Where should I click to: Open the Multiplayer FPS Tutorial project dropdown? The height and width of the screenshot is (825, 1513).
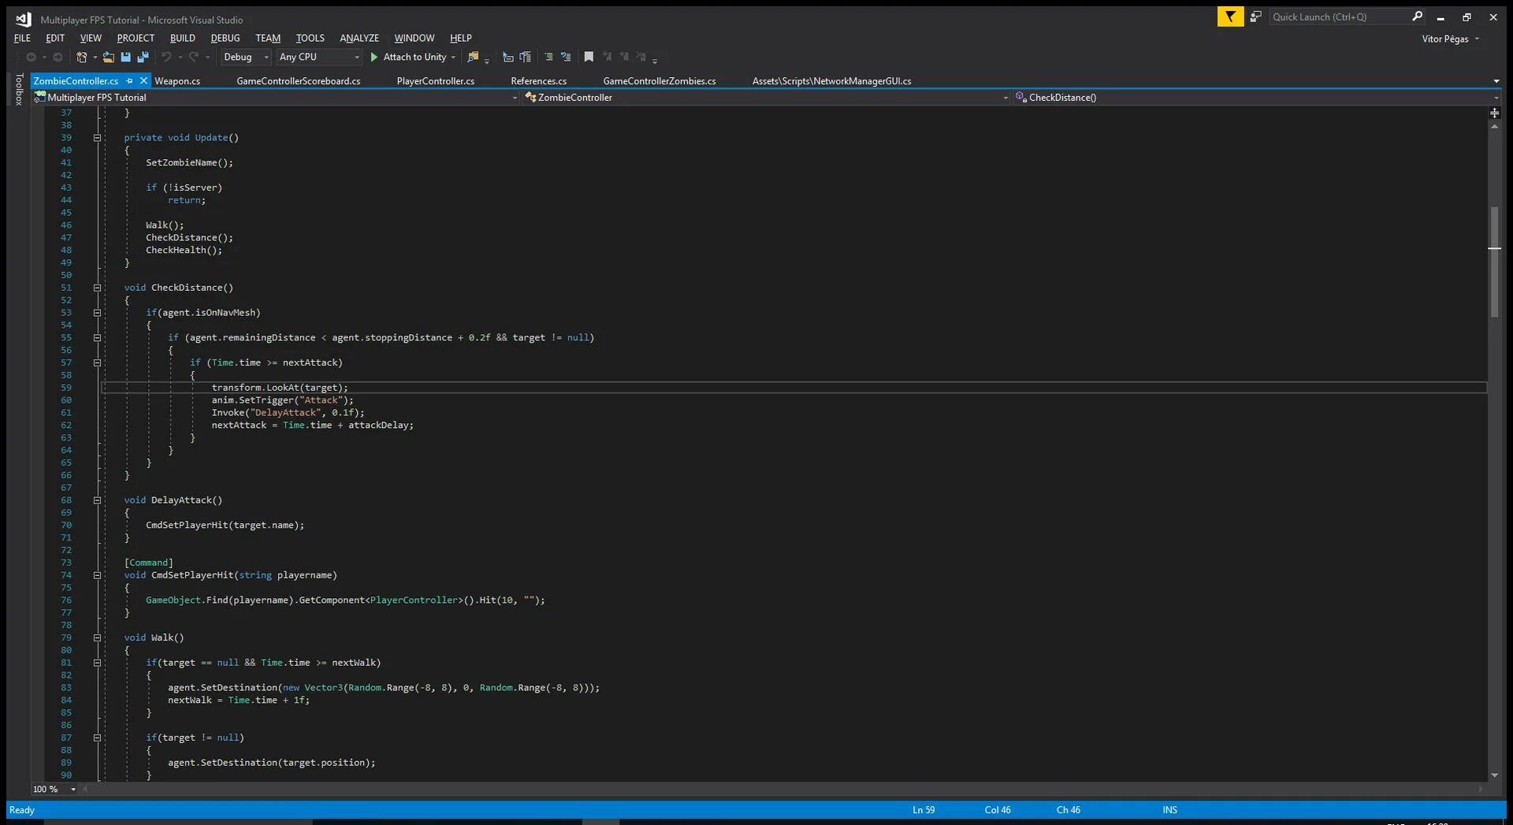pos(276,98)
